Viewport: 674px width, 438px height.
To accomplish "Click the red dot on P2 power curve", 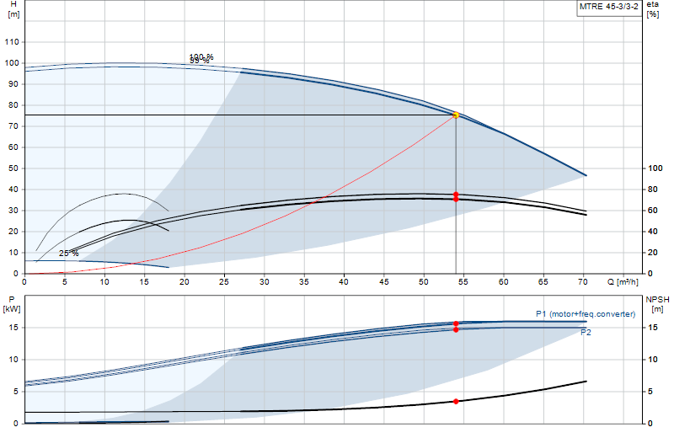I will click(456, 329).
